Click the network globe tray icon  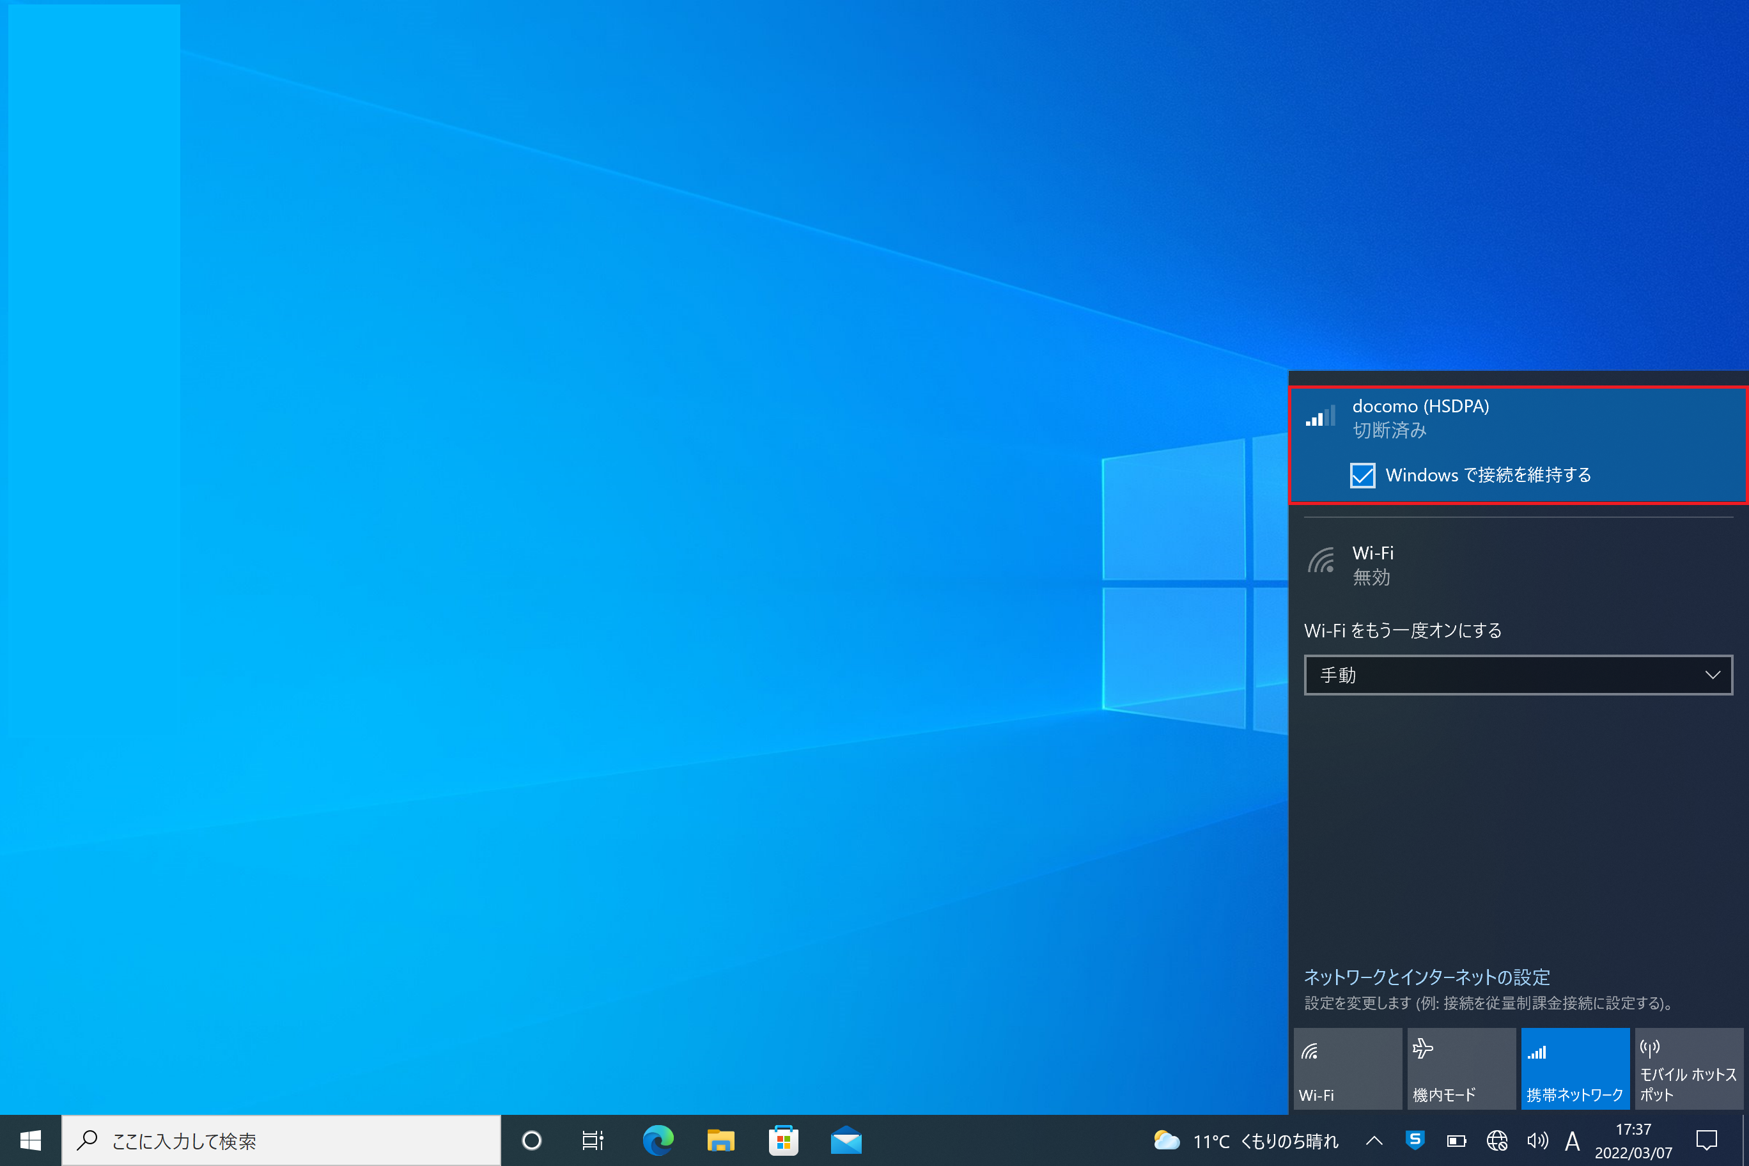tap(1497, 1140)
